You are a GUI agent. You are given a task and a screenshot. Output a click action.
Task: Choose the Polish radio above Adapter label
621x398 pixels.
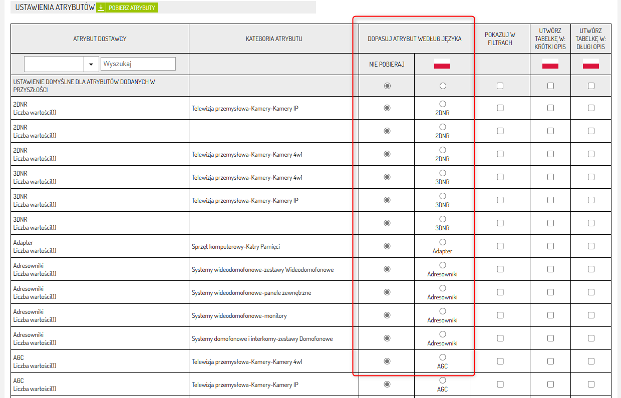442,242
